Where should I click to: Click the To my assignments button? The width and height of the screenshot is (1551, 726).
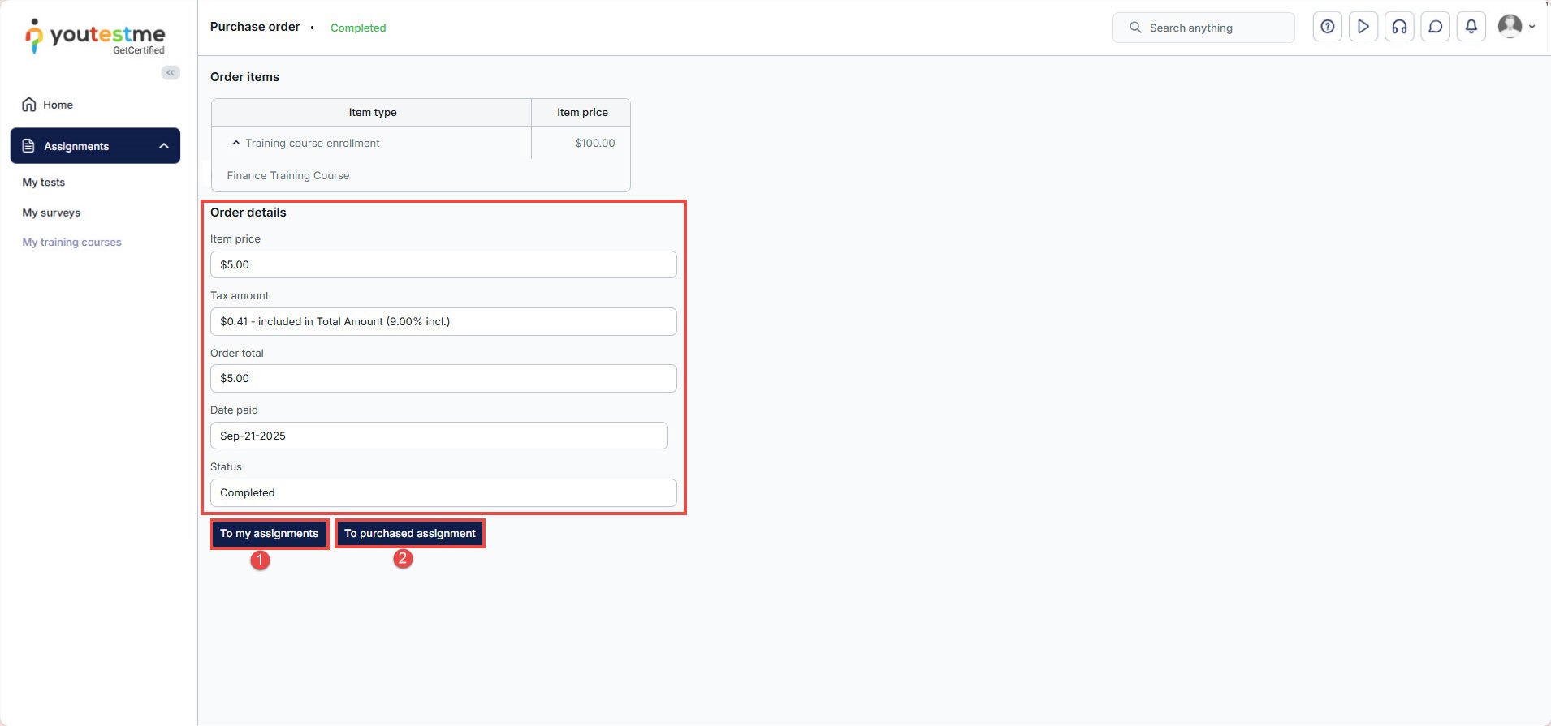click(270, 534)
